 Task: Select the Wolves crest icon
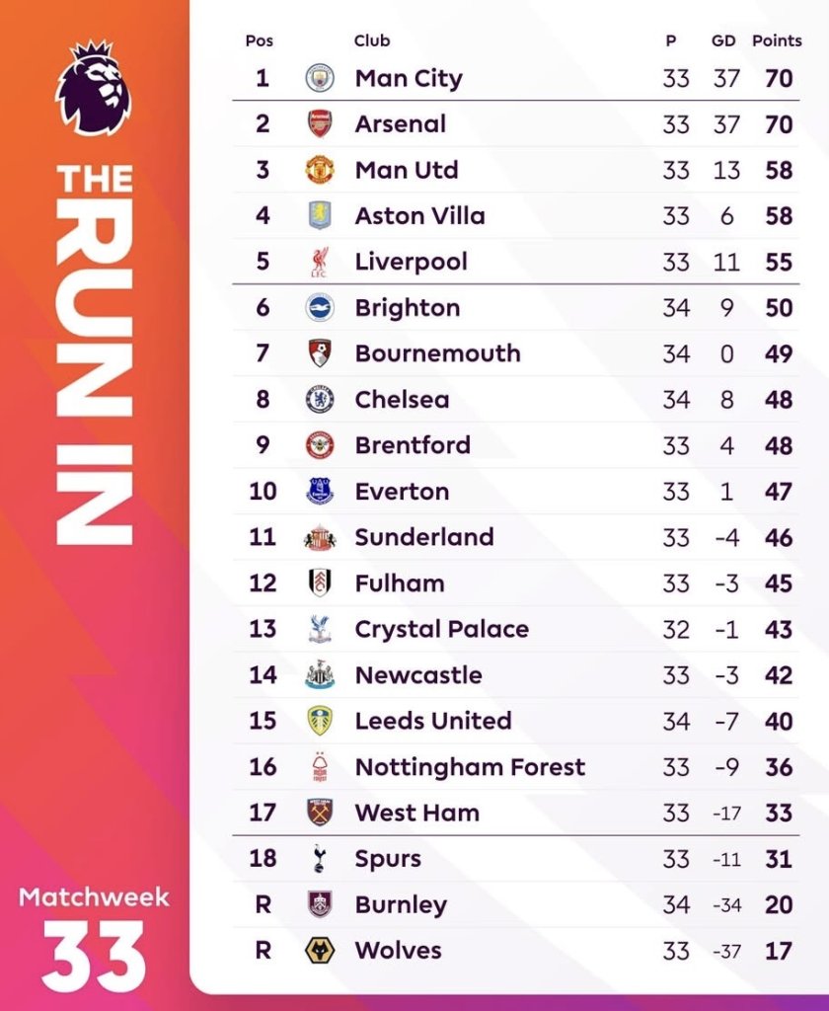tap(319, 951)
